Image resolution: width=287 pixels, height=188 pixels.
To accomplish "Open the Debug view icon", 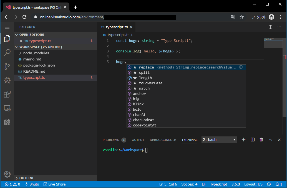I will [7, 80].
